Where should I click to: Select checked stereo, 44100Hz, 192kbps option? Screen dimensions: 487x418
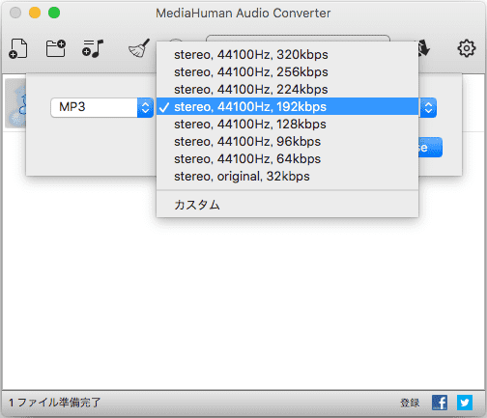[x=287, y=106]
